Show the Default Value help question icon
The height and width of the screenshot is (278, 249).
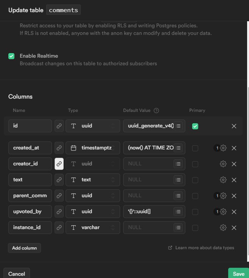tap(156, 110)
